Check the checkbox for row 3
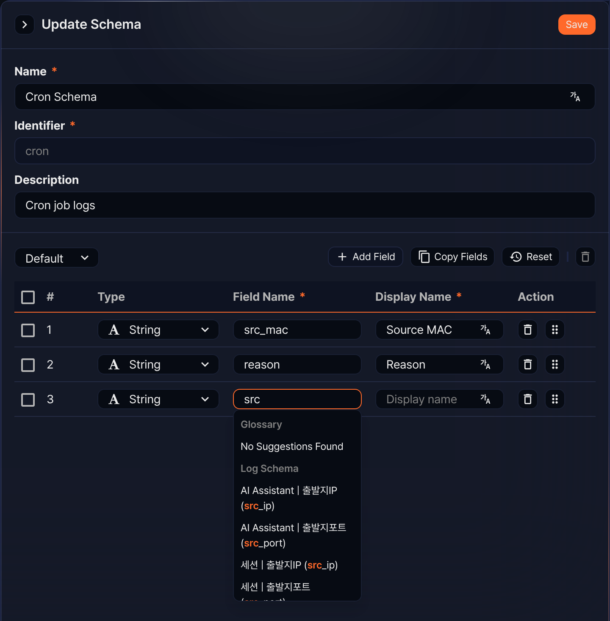610x621 pixels. point(28,399)
